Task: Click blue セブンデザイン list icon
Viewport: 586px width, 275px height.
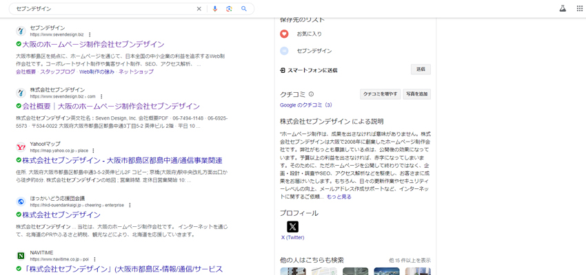Action: (x=284, y=51)
